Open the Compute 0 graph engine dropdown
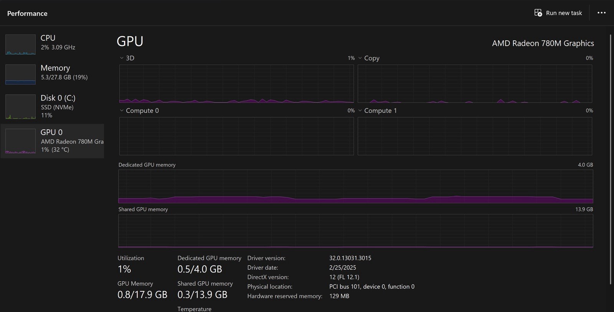614x312 pixels. 122,111
